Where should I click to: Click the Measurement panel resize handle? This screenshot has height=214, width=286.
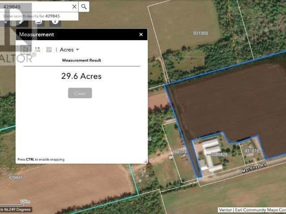[x=145, y=161]
